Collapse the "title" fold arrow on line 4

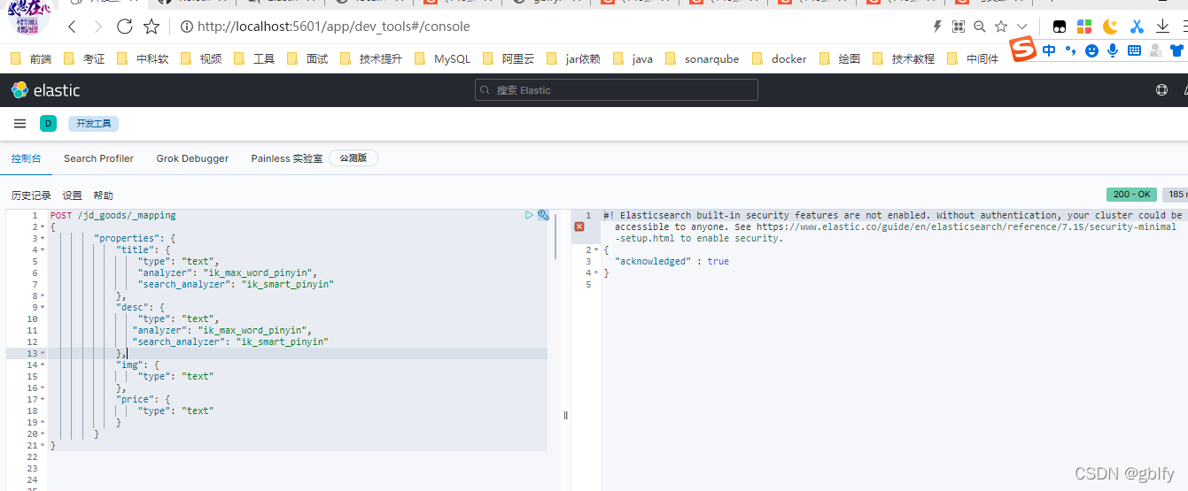(x=43, y=250)
